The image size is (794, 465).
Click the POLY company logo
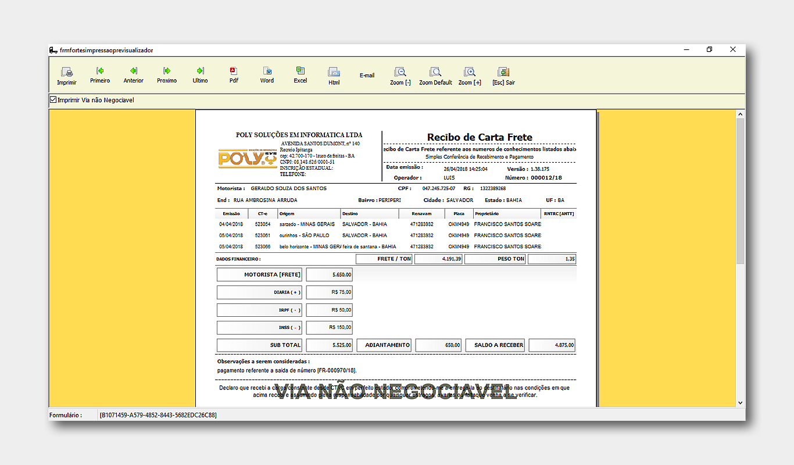248,158
